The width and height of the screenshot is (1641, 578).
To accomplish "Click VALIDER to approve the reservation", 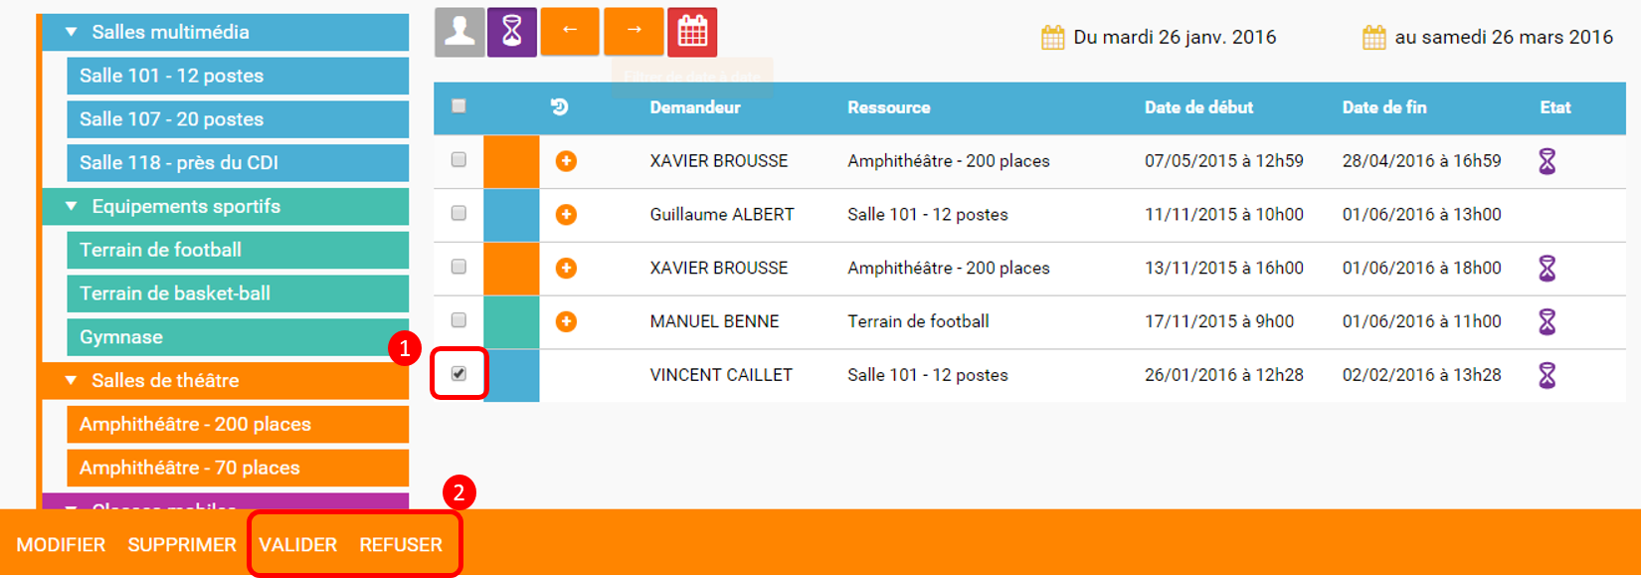I will point(298,545).
